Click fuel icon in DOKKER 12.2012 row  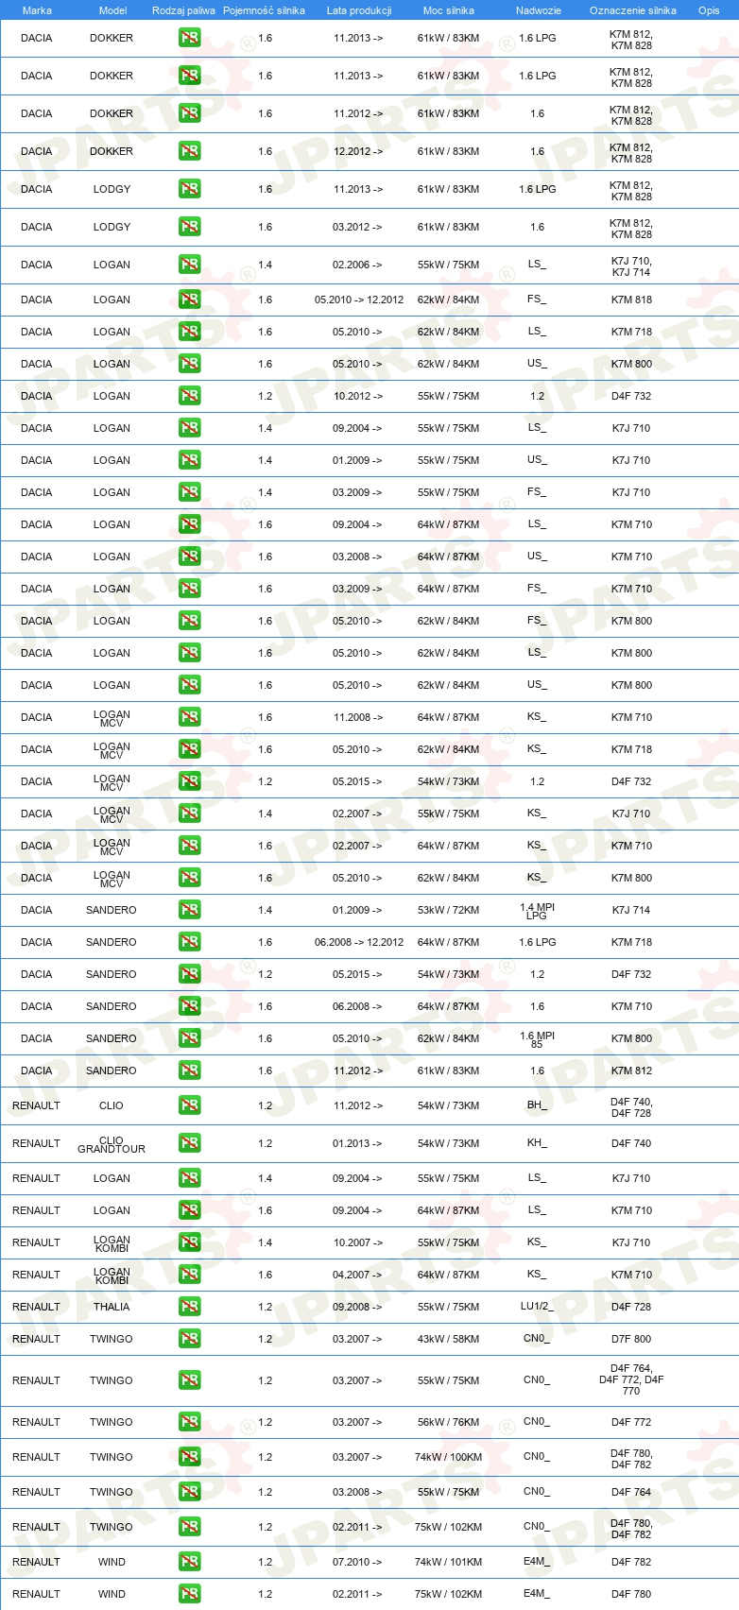pyautogui.click(x=189, y=151)
